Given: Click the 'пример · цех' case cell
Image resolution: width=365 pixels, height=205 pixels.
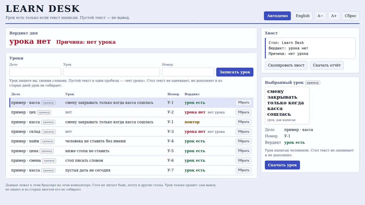Looking at the screenshot, I should 23,112.
